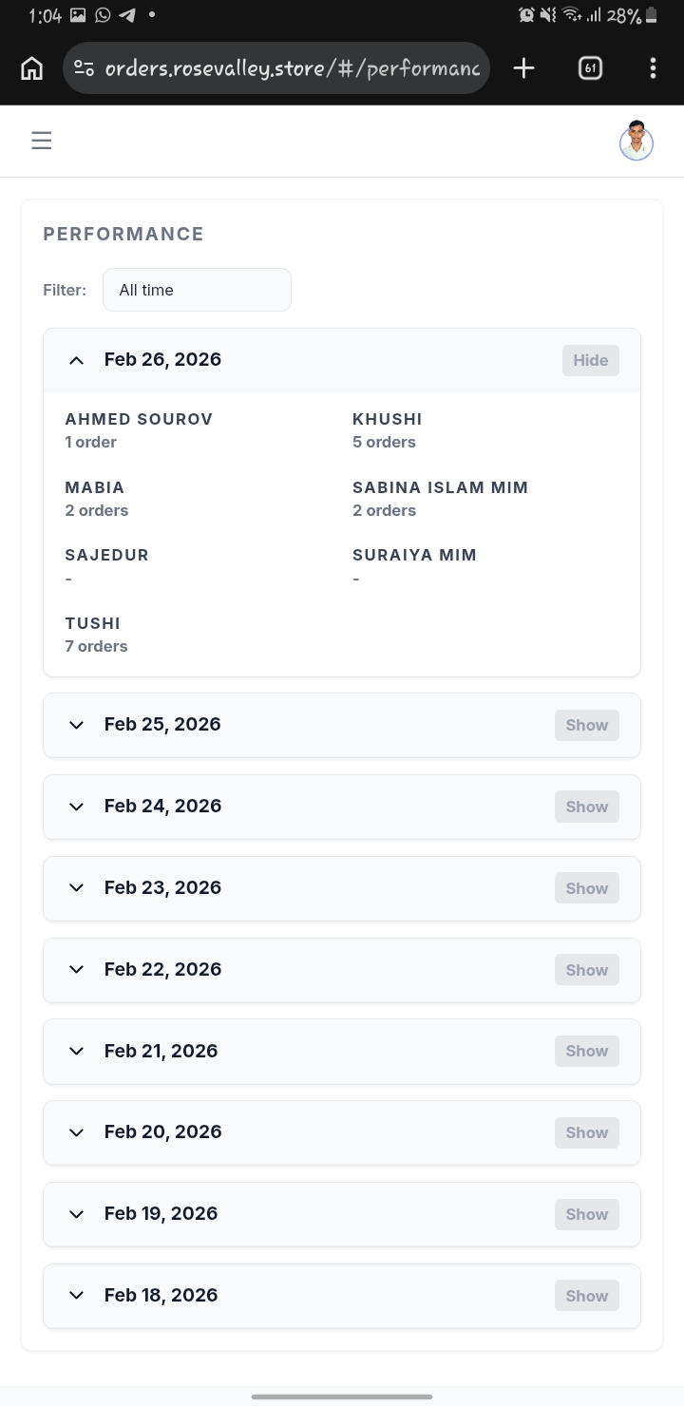
Task: Expand the Feb 25, 2026 chevron
Action: (x=77, y=725)
